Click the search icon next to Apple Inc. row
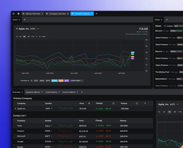The width and height of the screenshot is (183, 148). pos(15,109)
